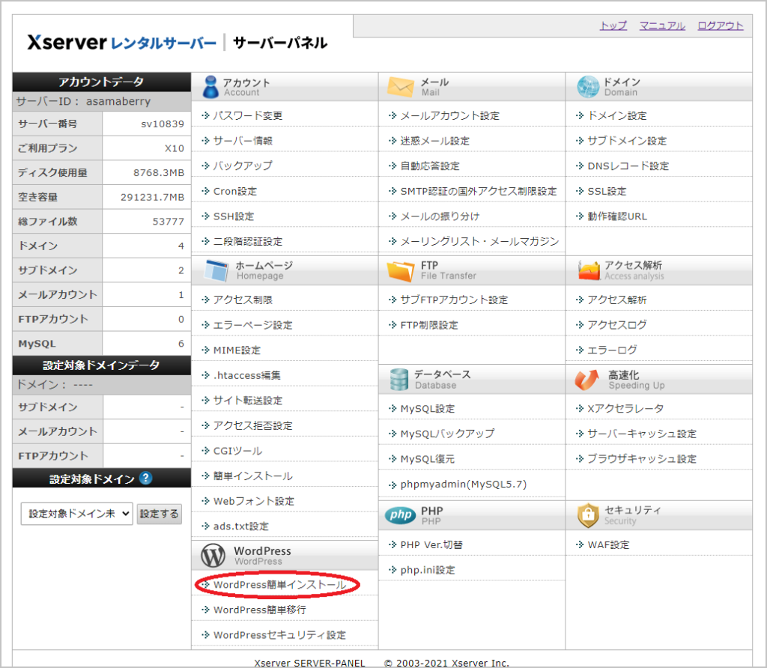Open PHP Ver.切替
This screenshot has height=668, width=767.
(431, 544)
